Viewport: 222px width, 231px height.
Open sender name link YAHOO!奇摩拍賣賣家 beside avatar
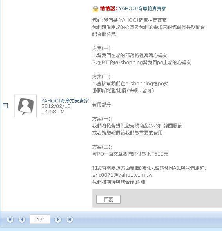click(65, 101)
